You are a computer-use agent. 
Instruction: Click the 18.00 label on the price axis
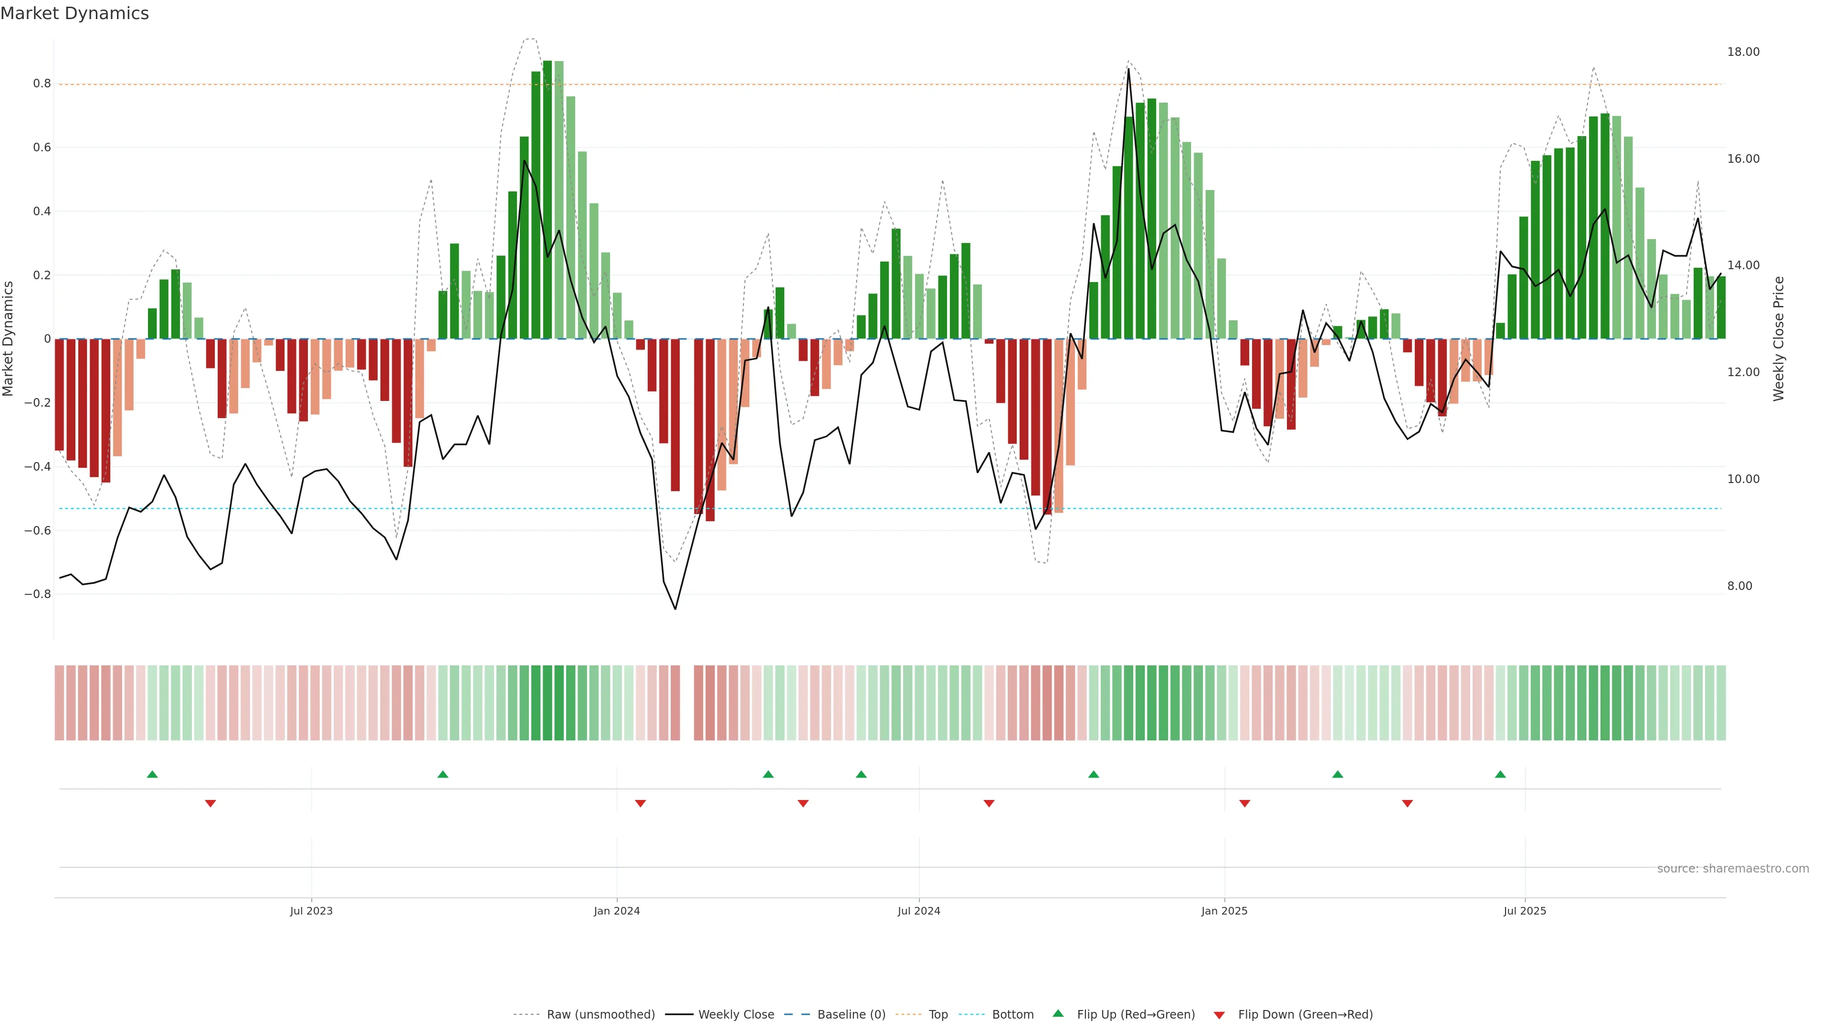pos(1743,52)
